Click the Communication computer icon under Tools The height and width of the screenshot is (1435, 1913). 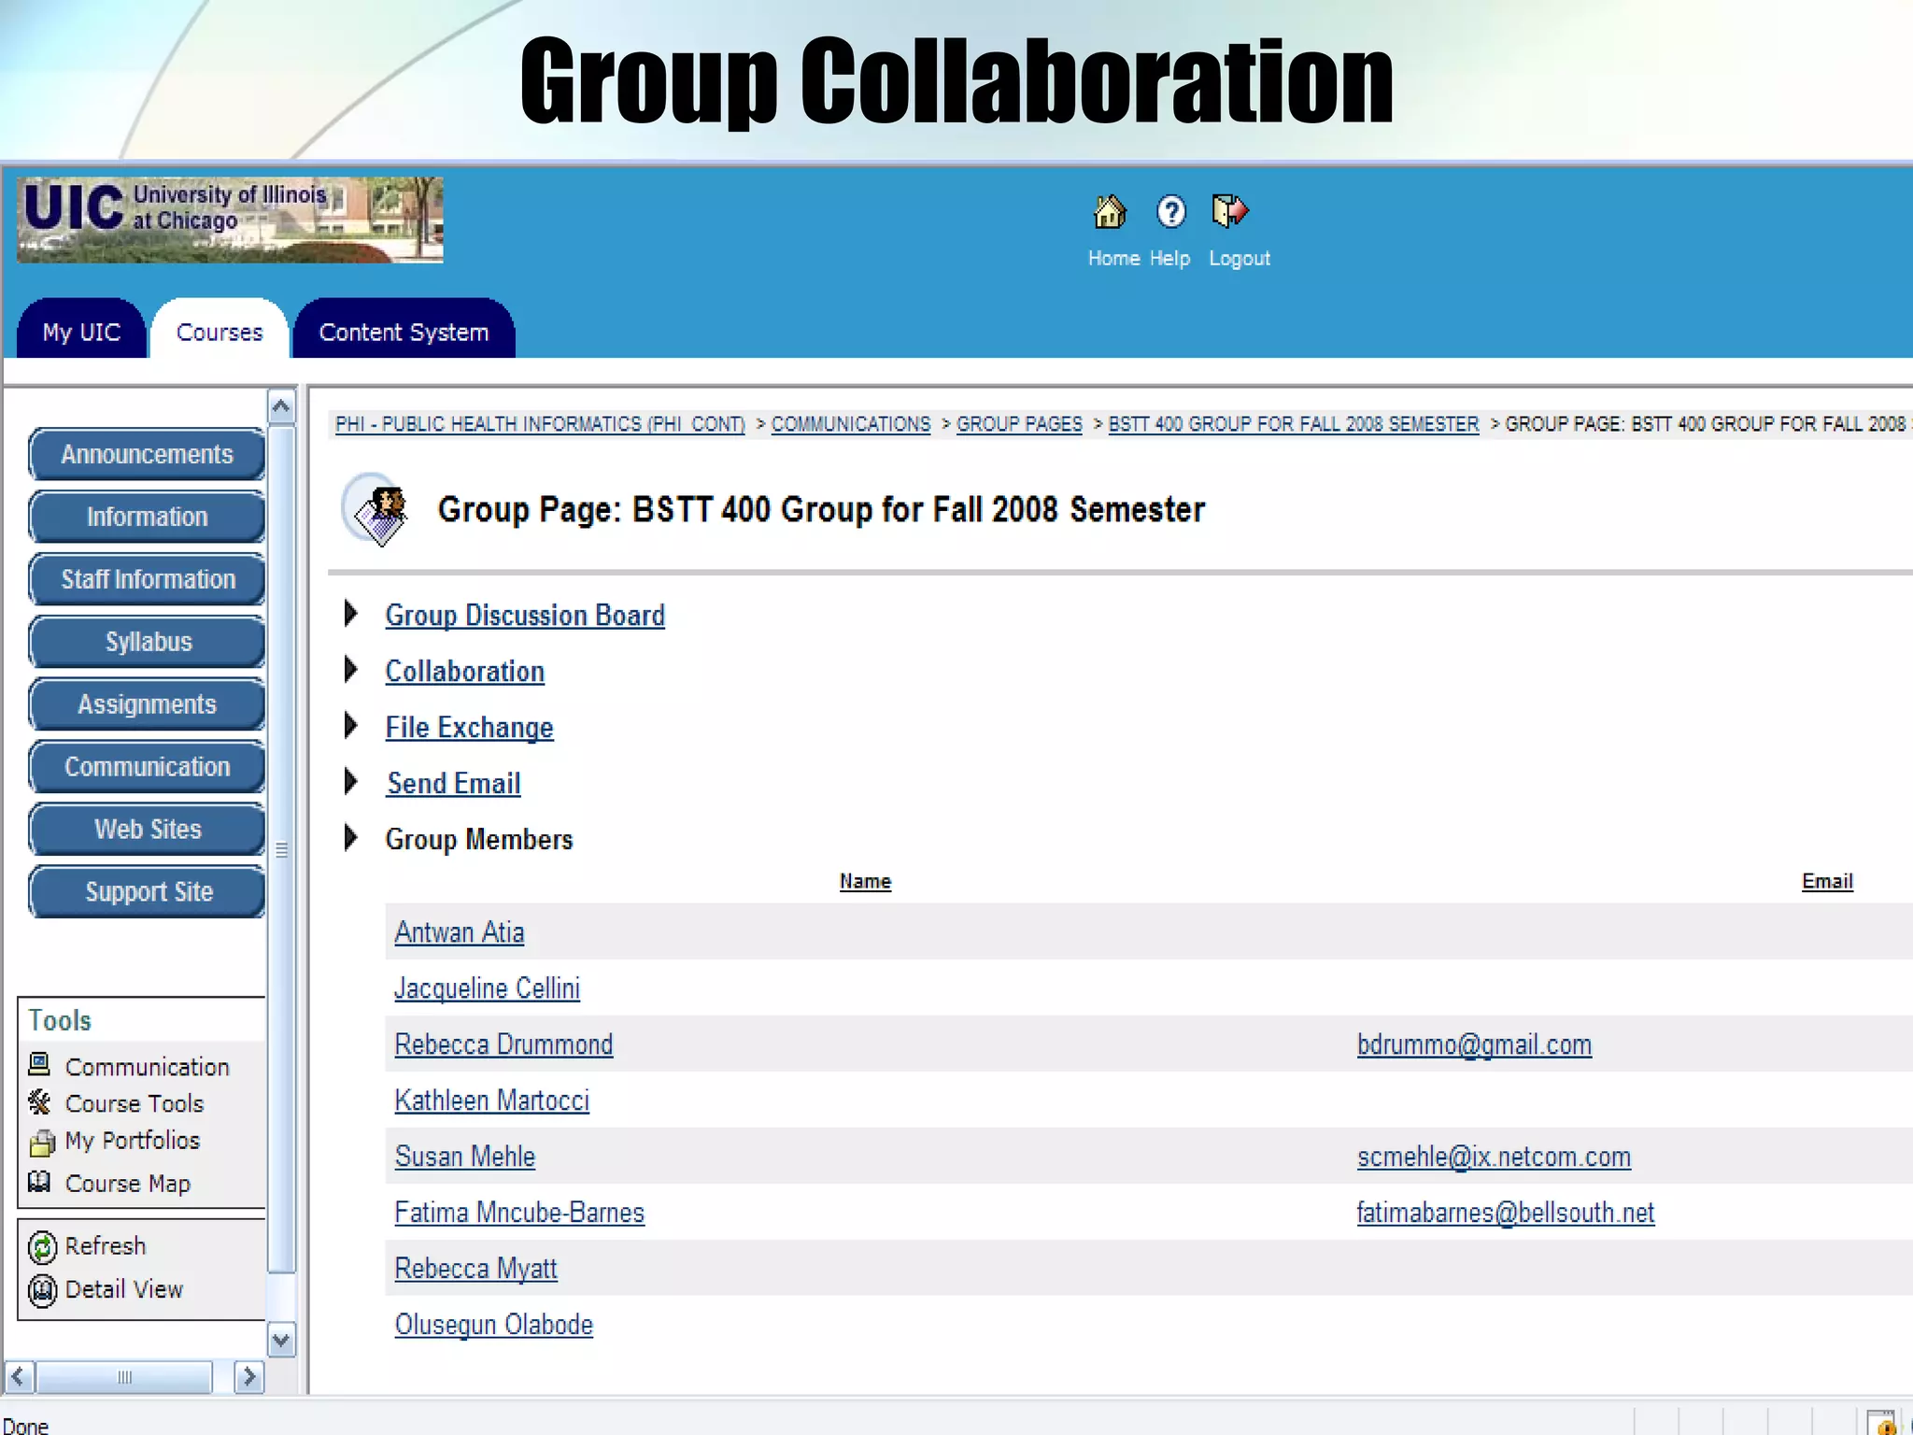(x=39, y=1064)
